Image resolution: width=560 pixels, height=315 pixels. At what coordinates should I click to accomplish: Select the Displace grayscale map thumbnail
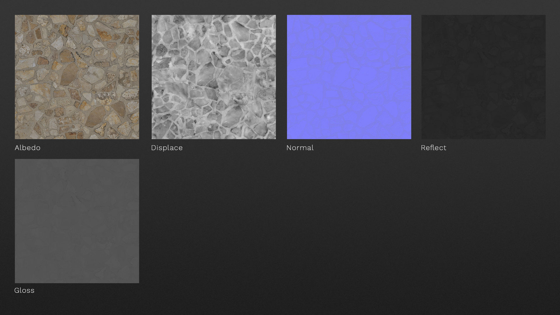point(213,77)
